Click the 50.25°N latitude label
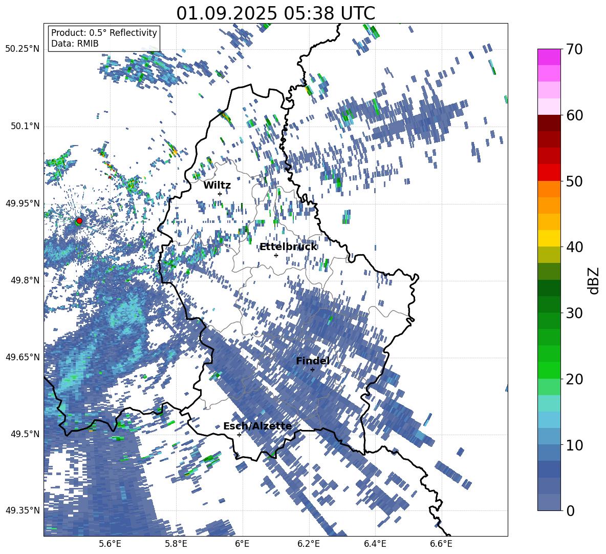Screen dimensions: 606x554 (x=23, y=49)
